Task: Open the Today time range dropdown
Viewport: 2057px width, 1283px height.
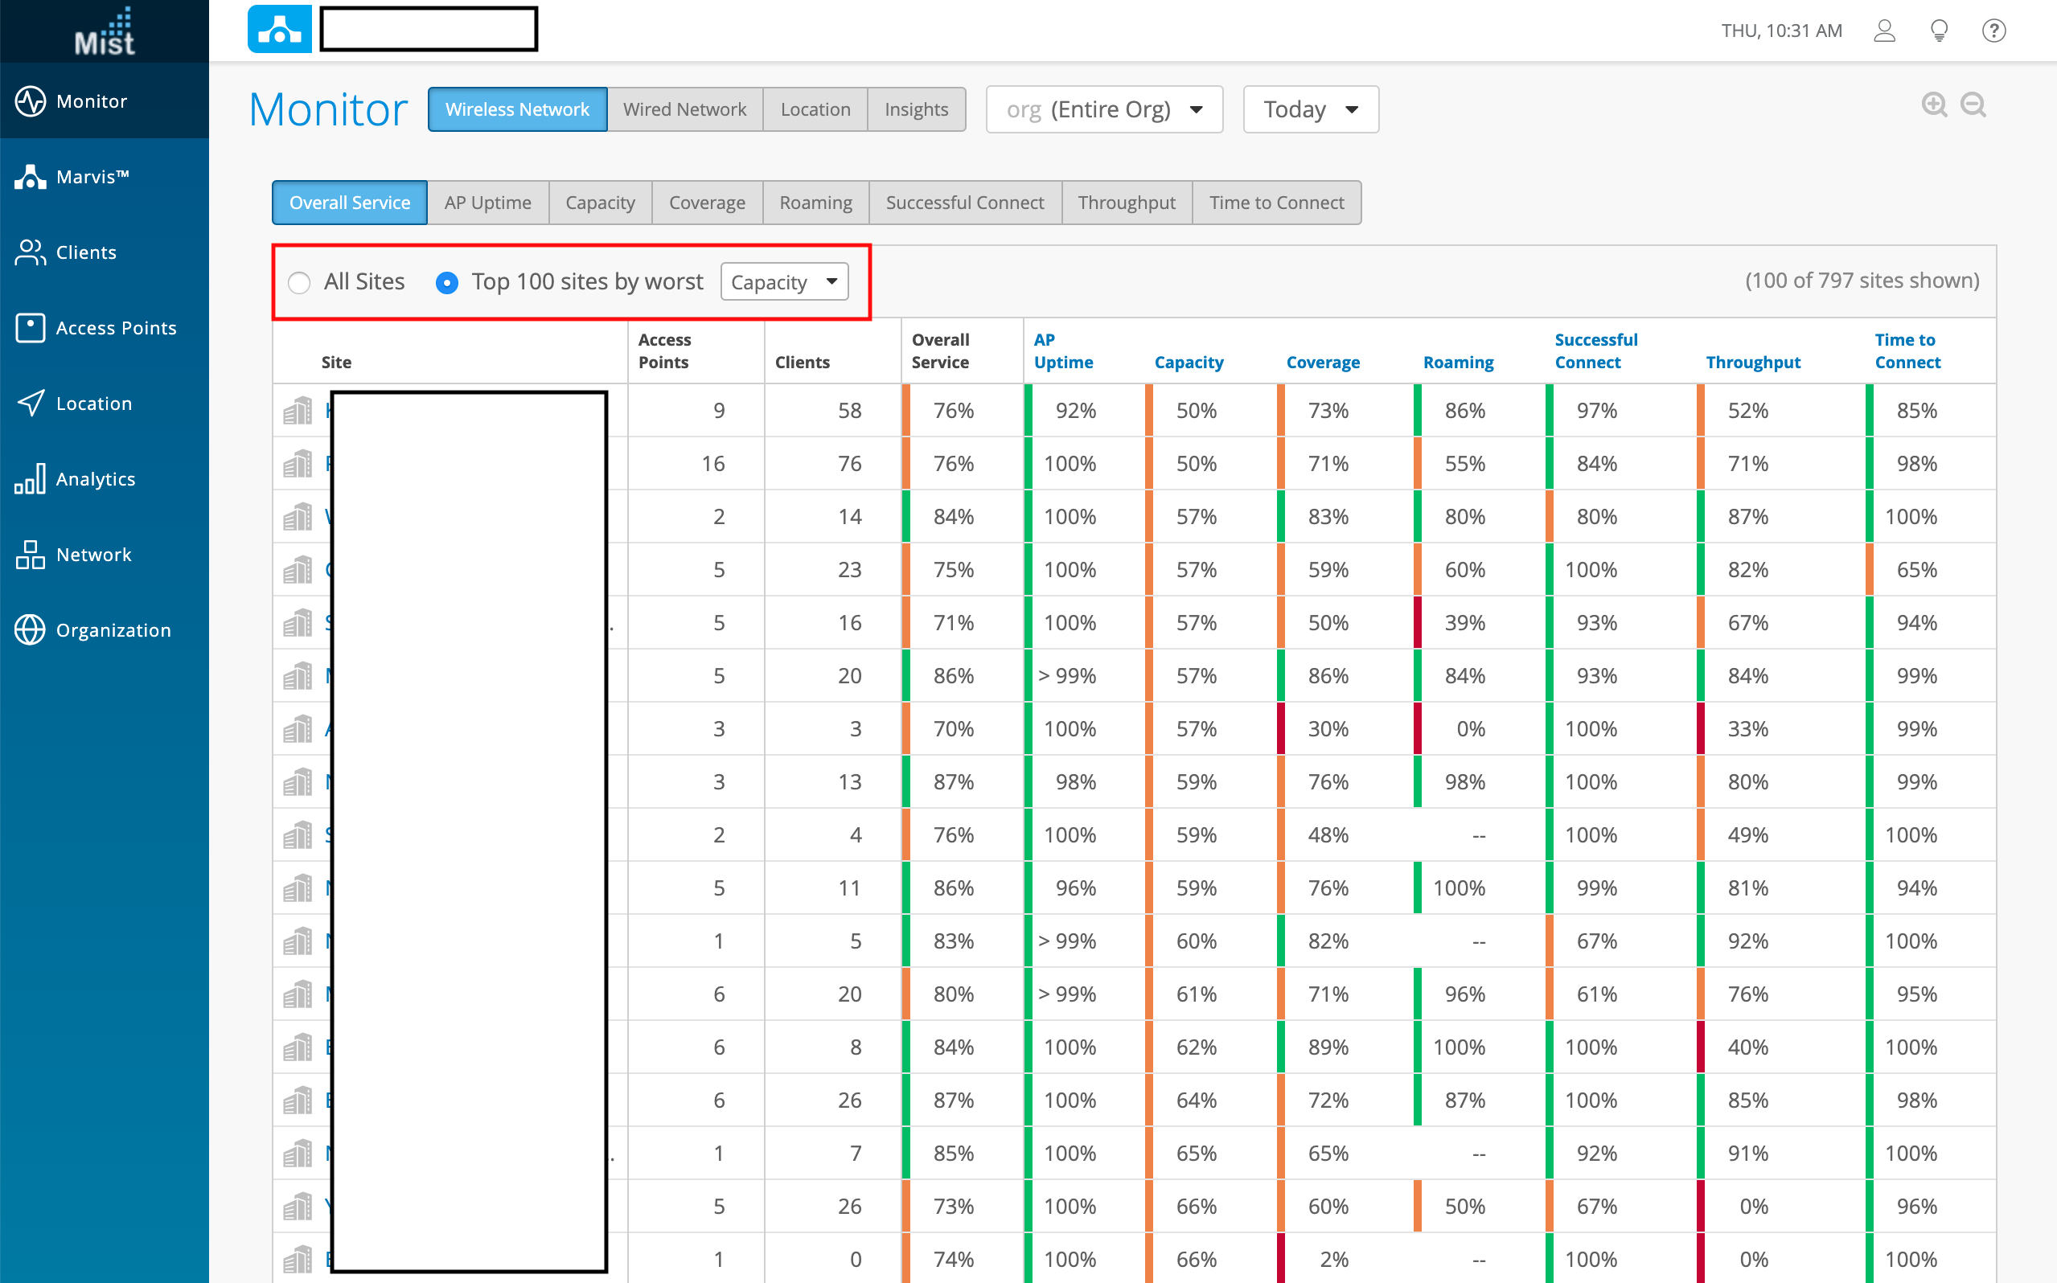Action: tap(1310, 109)
